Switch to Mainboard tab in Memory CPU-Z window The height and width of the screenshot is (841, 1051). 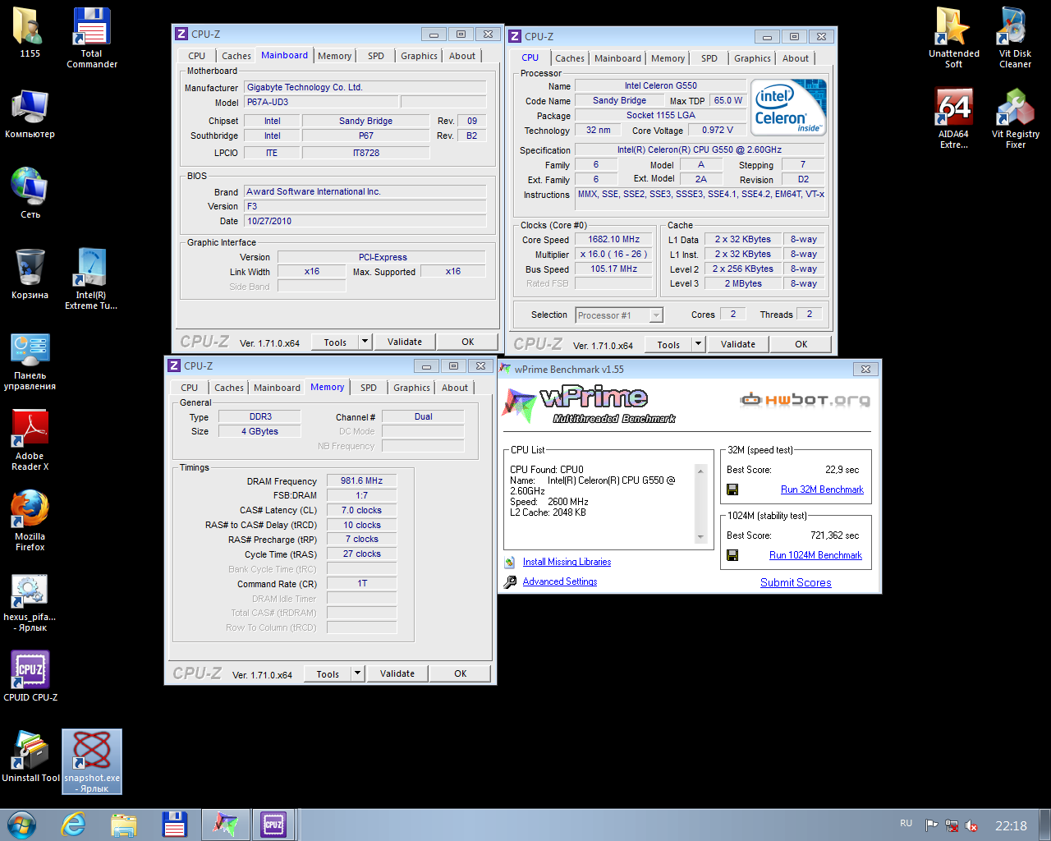277,388
